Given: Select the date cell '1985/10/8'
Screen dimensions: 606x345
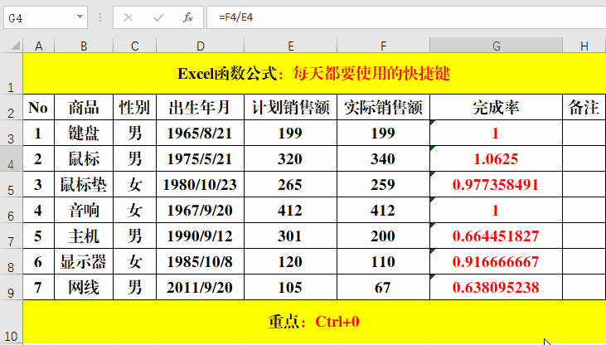Looking at the screenshot, I should 200,261.
